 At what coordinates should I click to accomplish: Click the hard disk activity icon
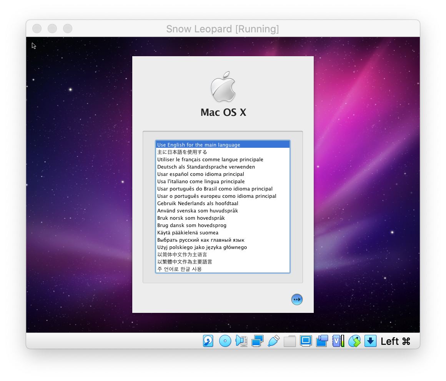tap(208, 341)
